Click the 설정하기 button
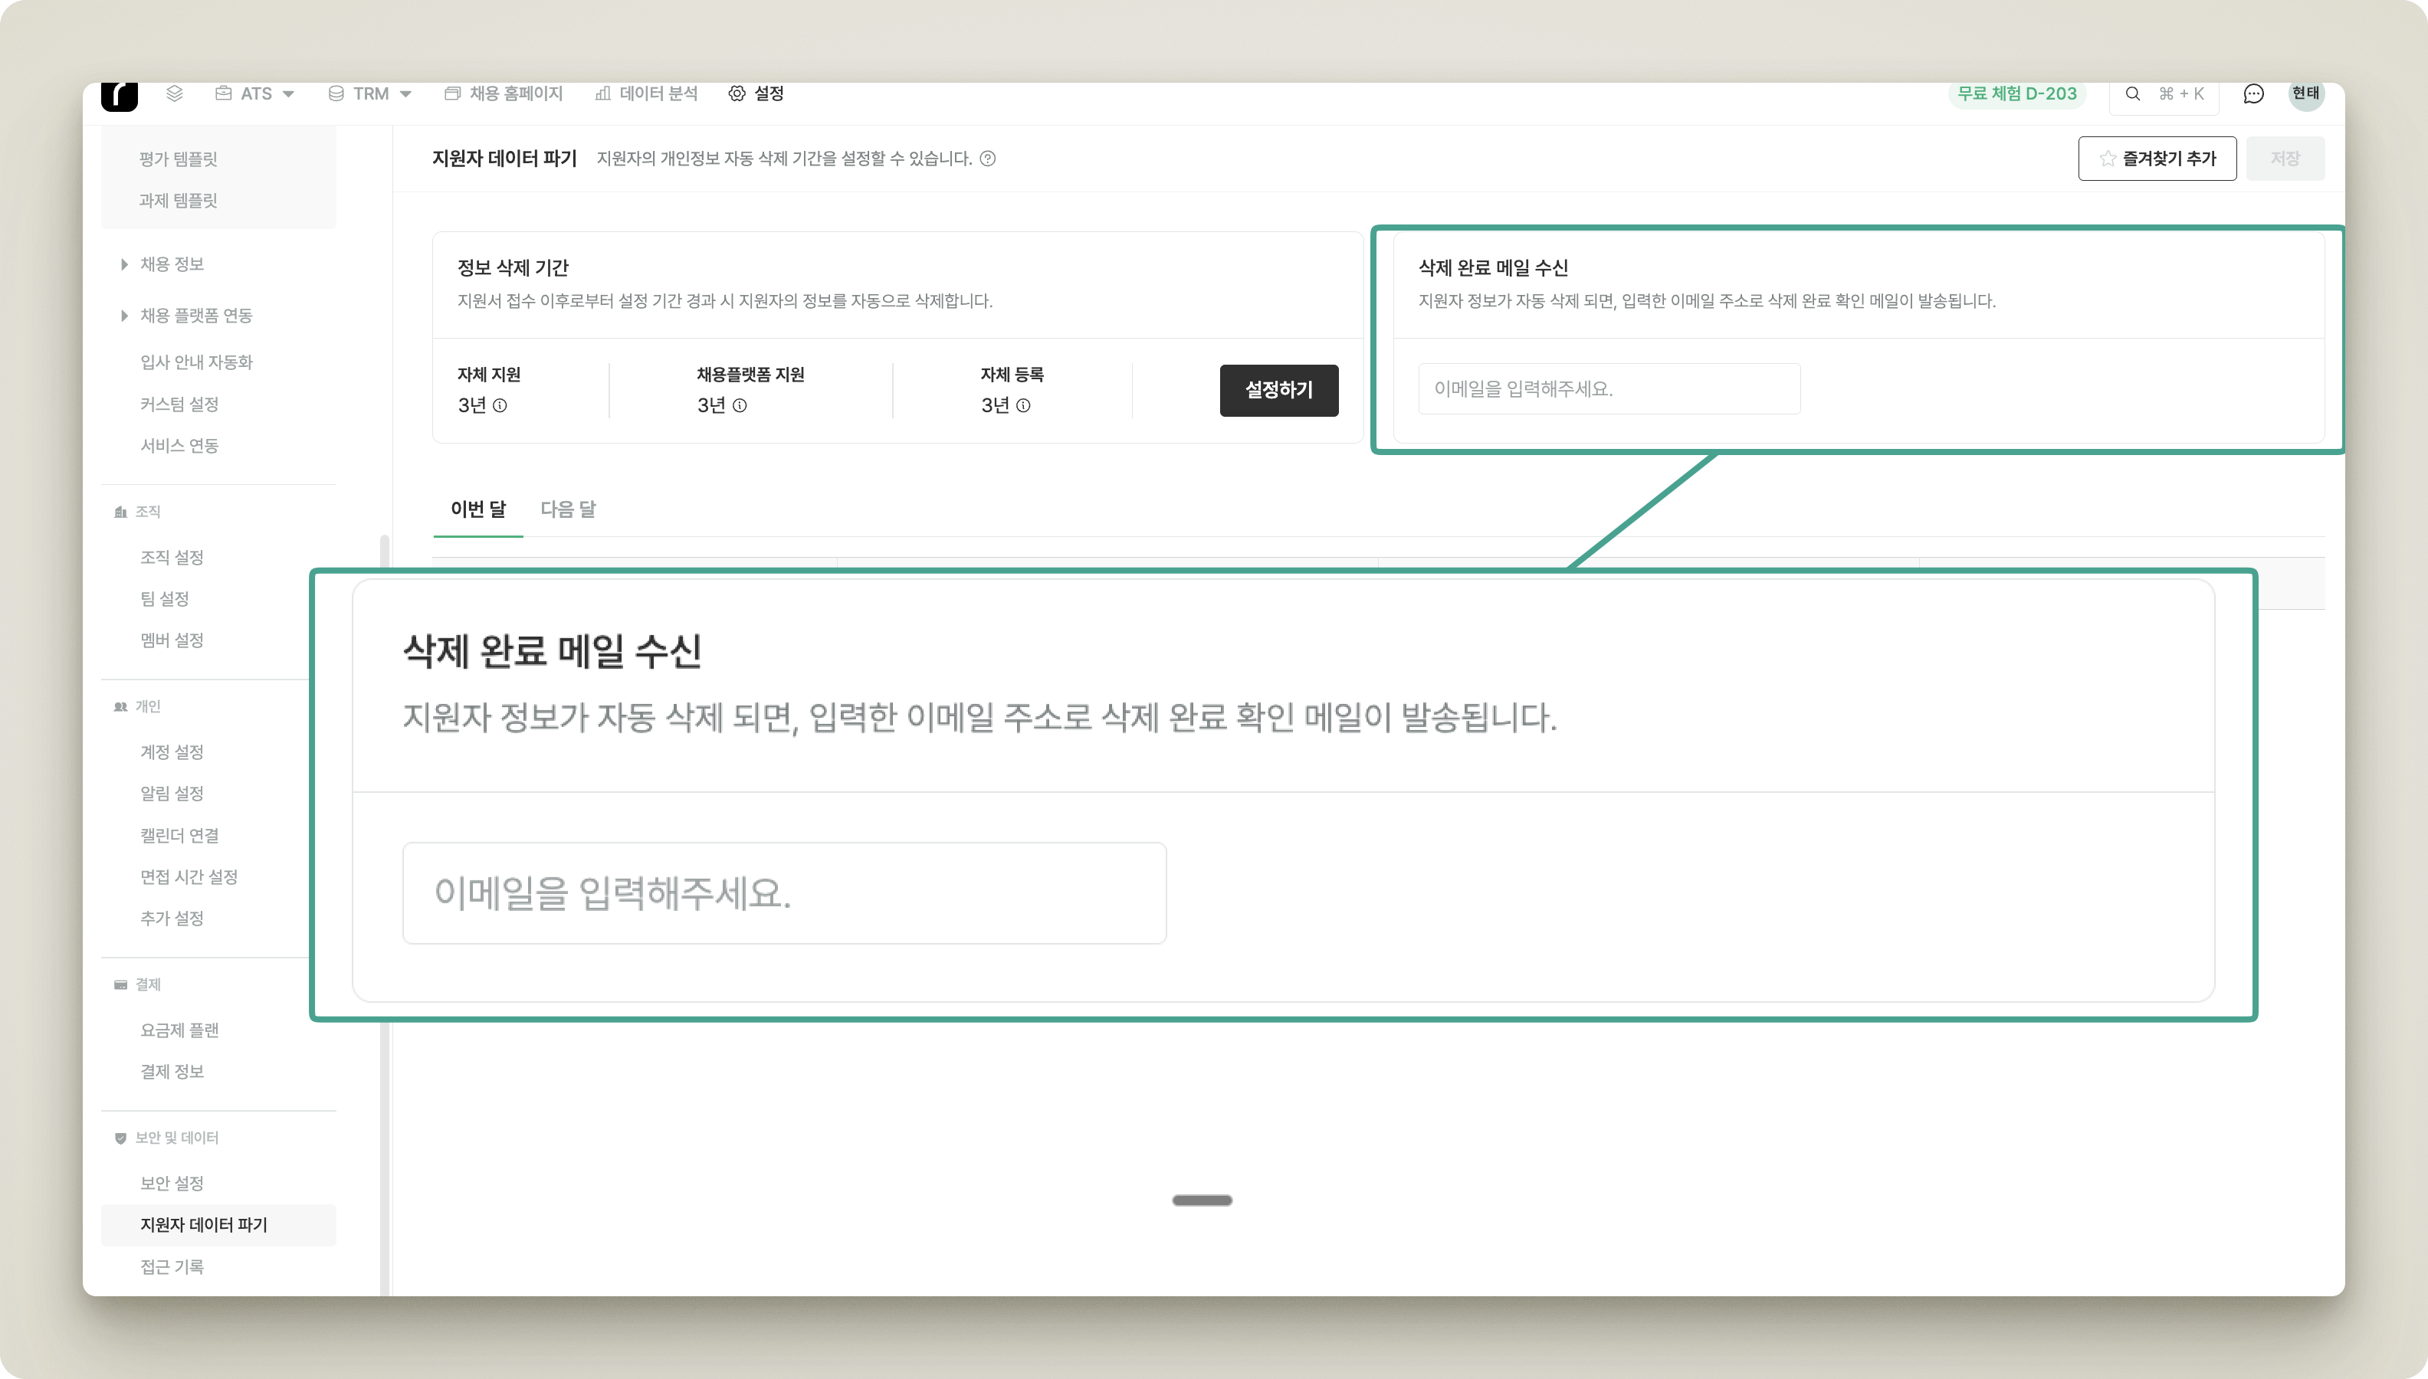The image size is (2428, 1379). 1278,390
